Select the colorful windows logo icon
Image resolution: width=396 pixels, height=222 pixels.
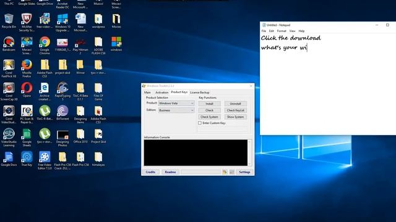(x=116, y=44)
